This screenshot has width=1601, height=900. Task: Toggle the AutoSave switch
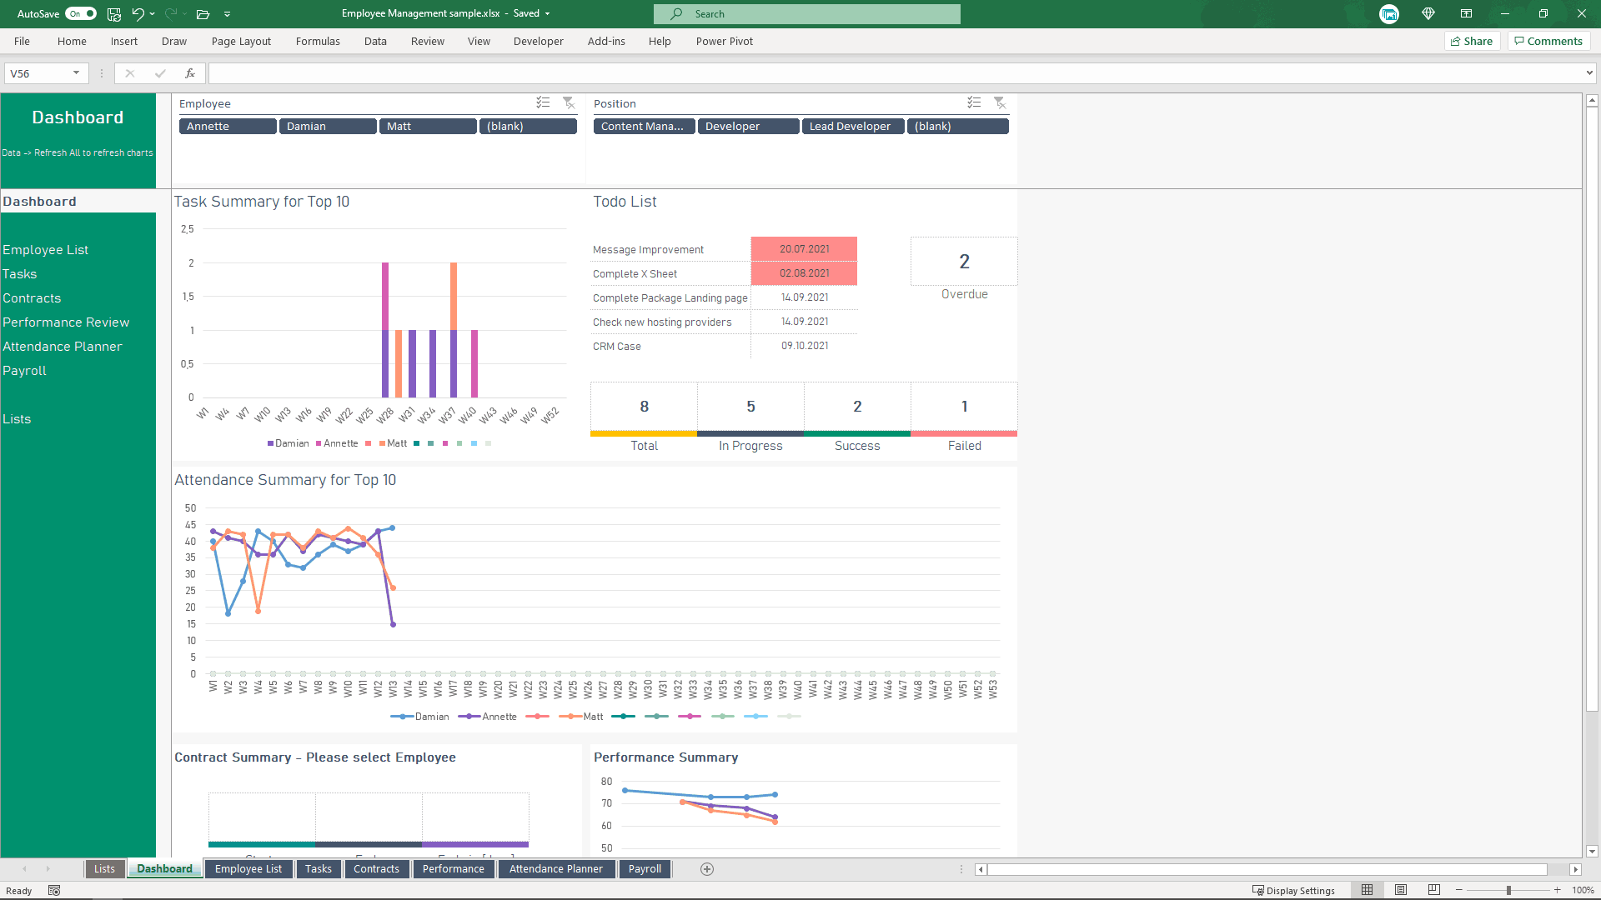click(81, 14)
